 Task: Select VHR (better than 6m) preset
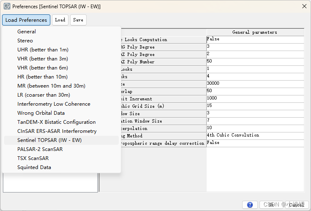(61, 68)
